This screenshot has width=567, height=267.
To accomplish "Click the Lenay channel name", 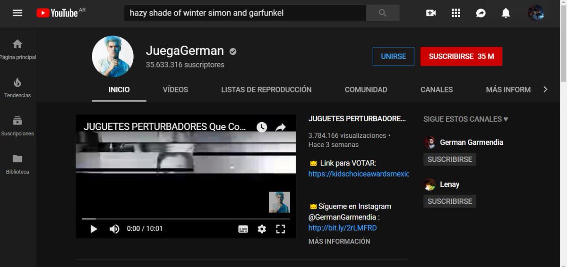I will tap(450, 184).
